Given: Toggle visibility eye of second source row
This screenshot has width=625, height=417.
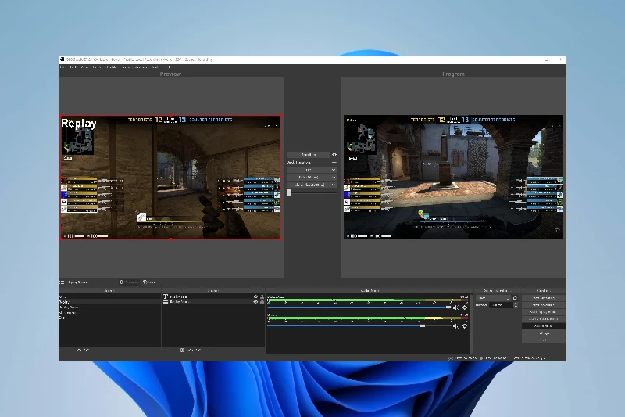Looking at the screenshot, I should [255, 302].
